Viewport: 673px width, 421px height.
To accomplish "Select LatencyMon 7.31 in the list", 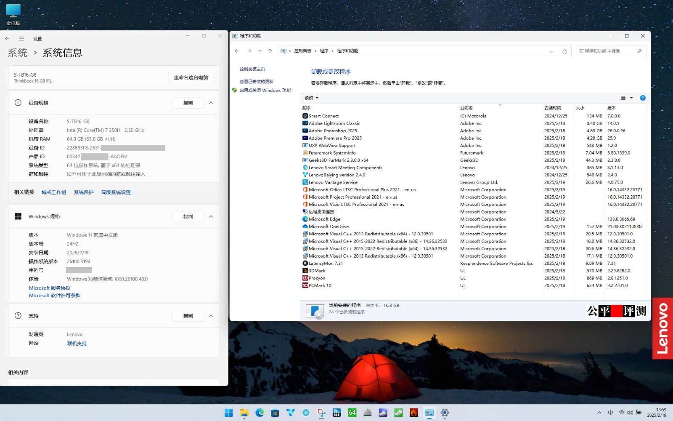I will tap(323, 264).
